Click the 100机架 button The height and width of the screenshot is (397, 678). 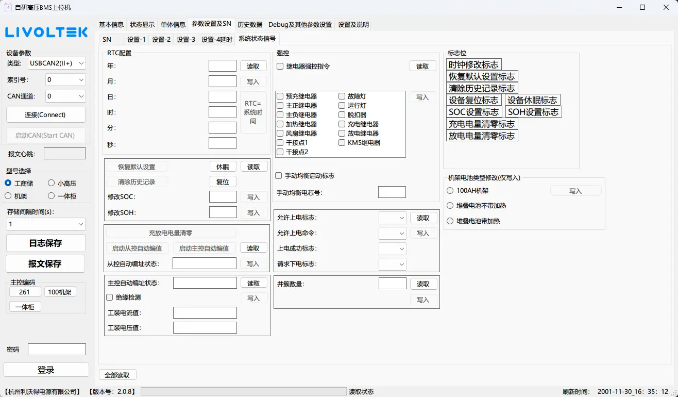tap(60, 292)
